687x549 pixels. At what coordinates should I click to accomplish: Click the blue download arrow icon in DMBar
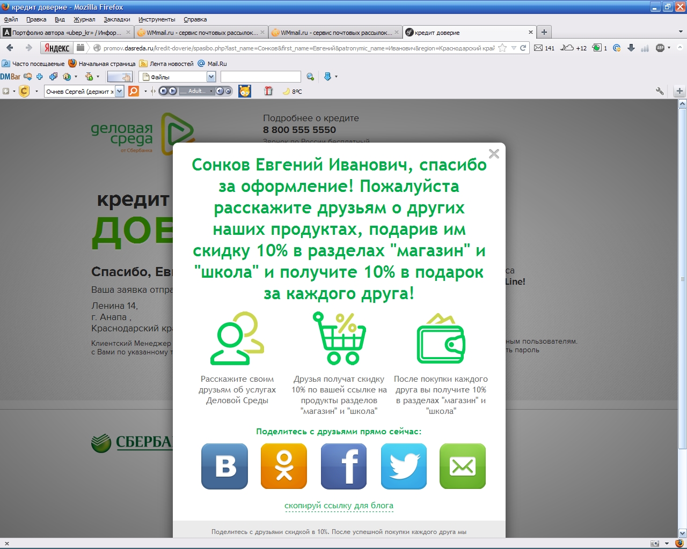pyautogui.click(x=327, y=77)
